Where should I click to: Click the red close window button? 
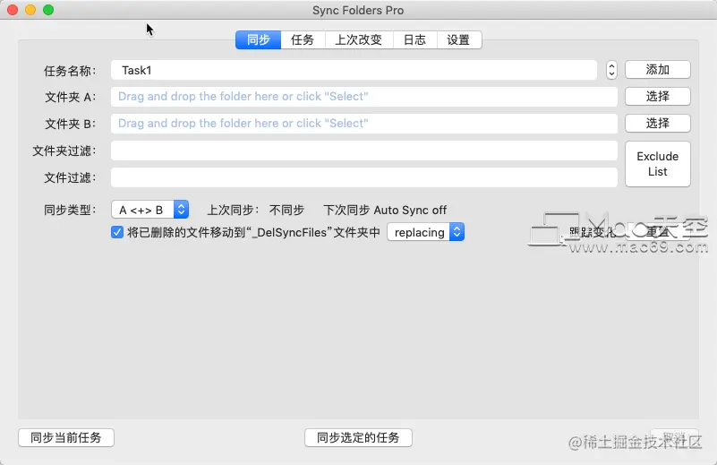(x=13, y=10)
